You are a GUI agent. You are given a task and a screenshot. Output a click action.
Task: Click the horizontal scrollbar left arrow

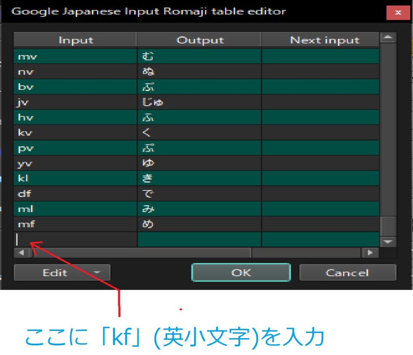(21, 253)
